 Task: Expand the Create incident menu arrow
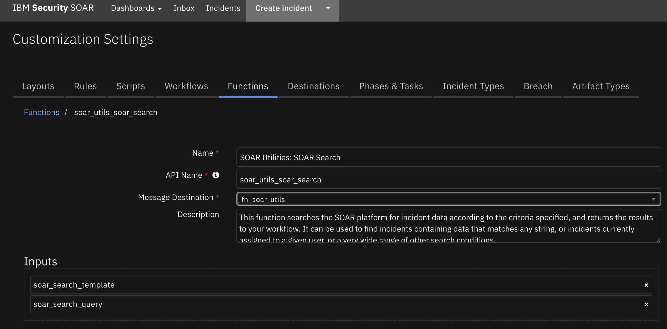(328, 8)
